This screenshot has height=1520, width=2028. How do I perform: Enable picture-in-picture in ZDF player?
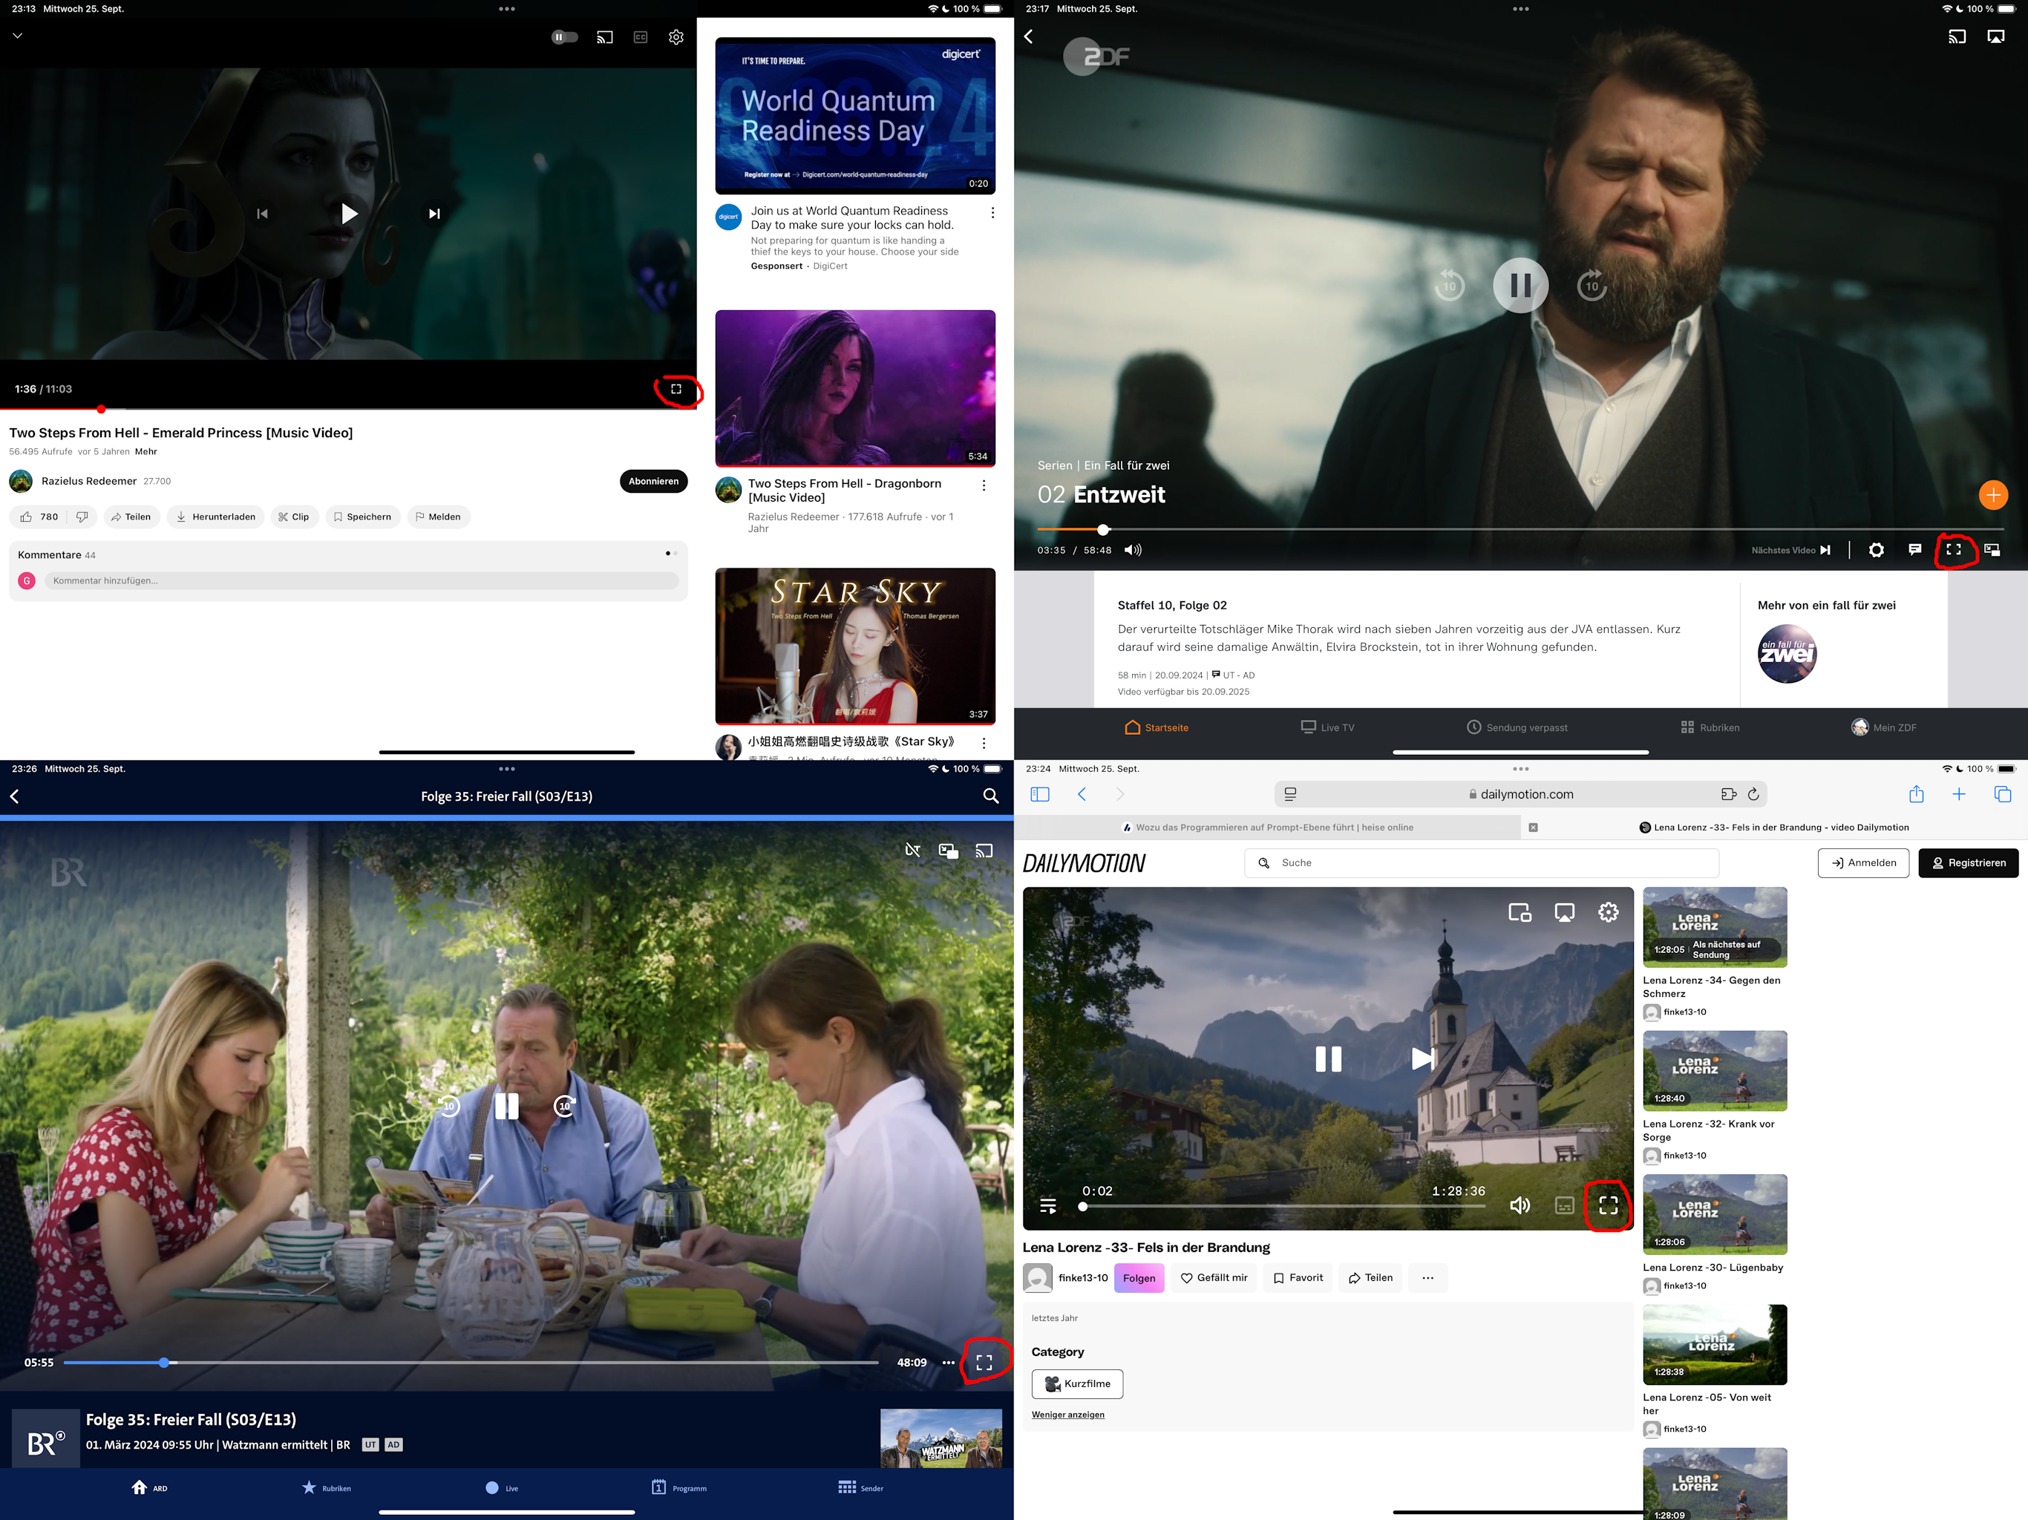(1992, 550)
